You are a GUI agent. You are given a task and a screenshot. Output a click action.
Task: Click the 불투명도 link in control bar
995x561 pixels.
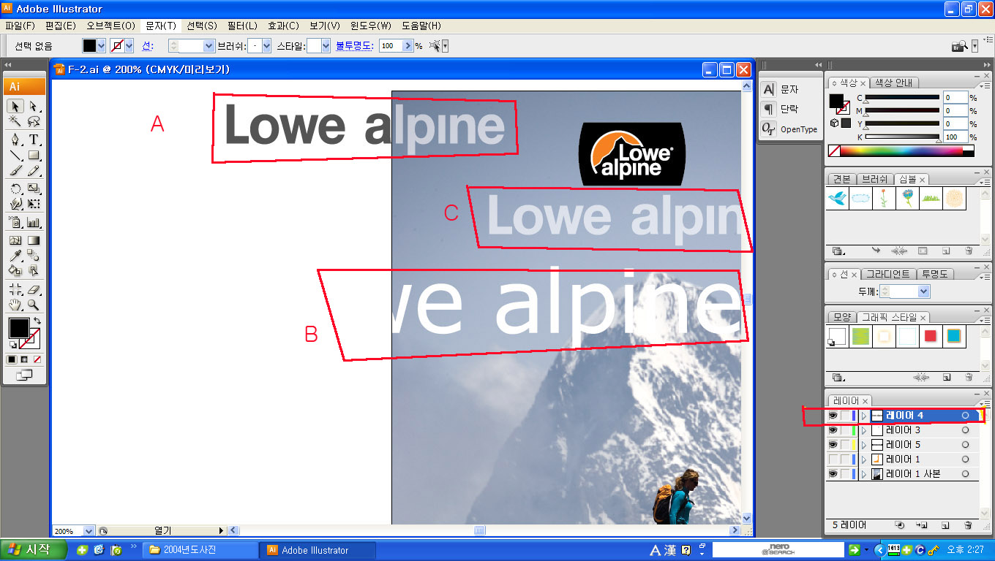click(354, 46)
